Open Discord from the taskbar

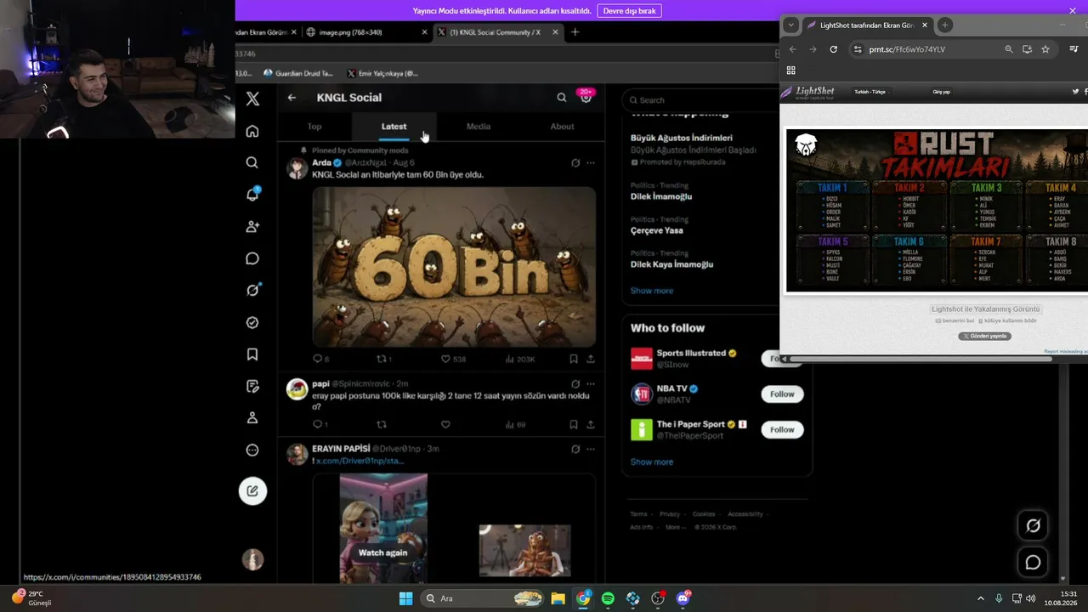(x=683, y=598)
